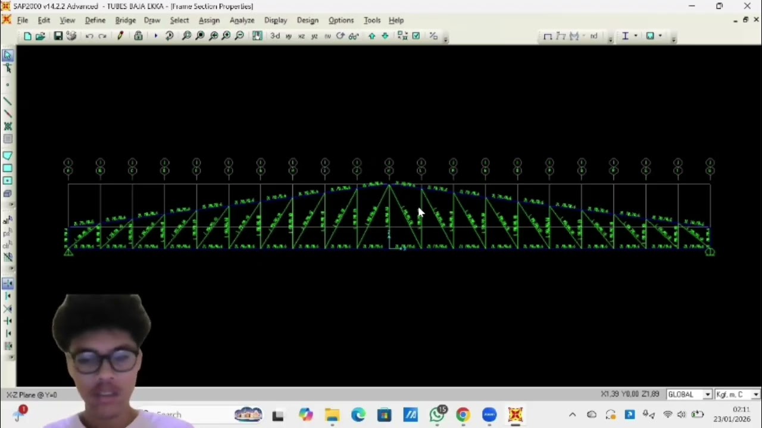Image resolution: width=762 pixels, height=428 pixels.
Task: Select the Draw Rectangular Area tool
Action: tap(8, 168)
